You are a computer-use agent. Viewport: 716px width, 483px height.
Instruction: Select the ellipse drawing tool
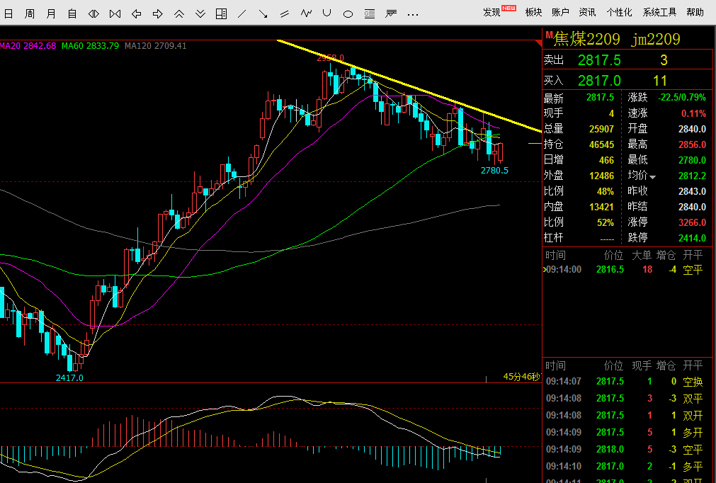click(348, 14)
